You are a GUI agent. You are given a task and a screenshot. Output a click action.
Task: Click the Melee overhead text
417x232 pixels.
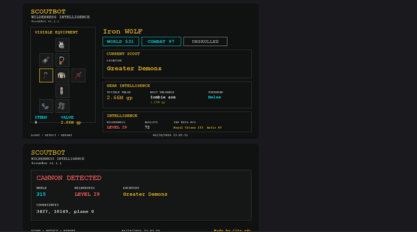point(215,97)
